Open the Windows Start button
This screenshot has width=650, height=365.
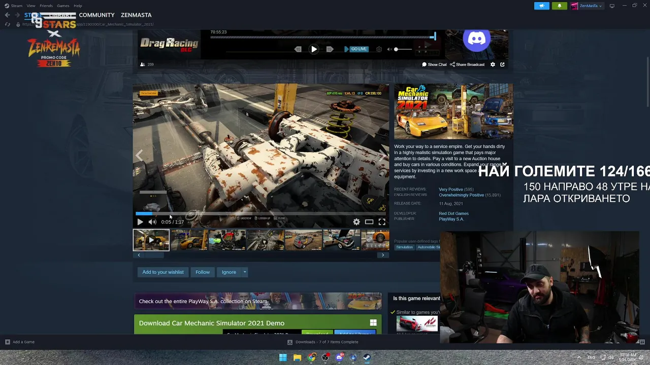click(283, 357)
